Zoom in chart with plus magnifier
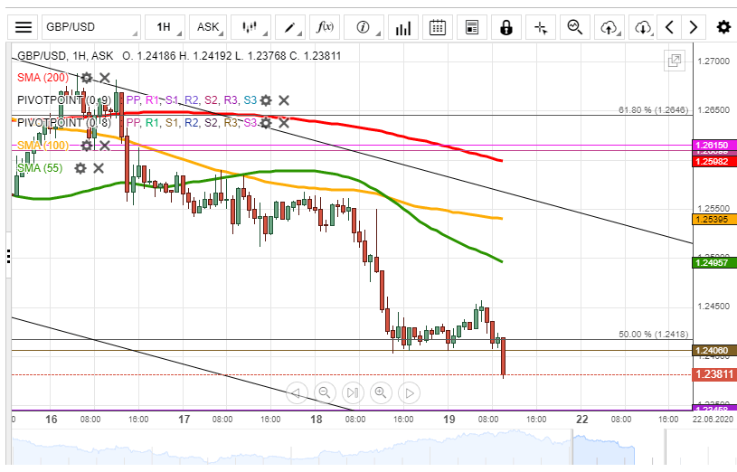The width and height of the screenshot is (737, 472). click(x=382, y=393)
